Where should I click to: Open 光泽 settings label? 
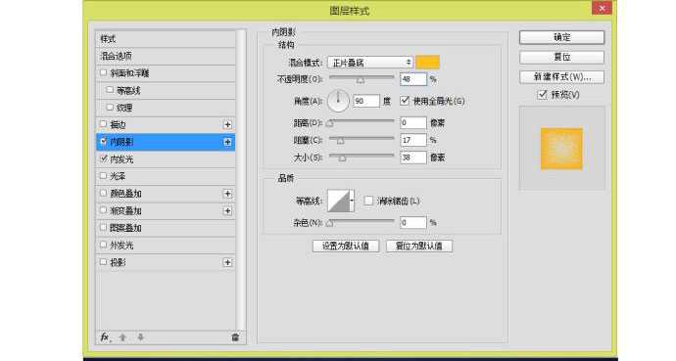(118, 176)
